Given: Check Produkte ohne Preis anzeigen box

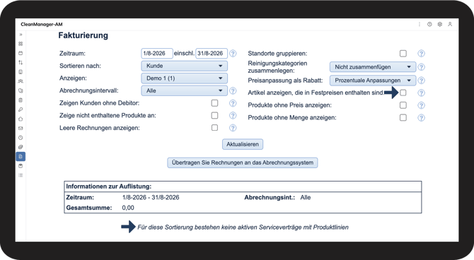Looking at the screenshot, I should pos(403,105).
